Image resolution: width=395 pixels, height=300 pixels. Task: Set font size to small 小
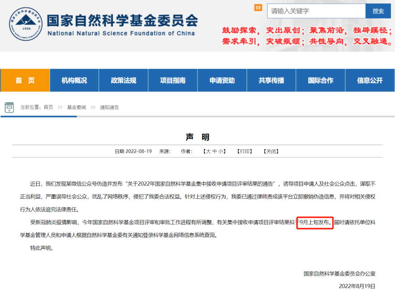click(221, 151)
